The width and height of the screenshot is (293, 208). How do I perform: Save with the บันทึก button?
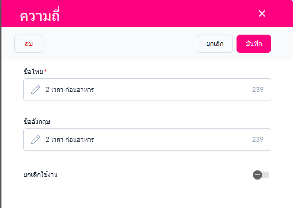pos(254,44)
